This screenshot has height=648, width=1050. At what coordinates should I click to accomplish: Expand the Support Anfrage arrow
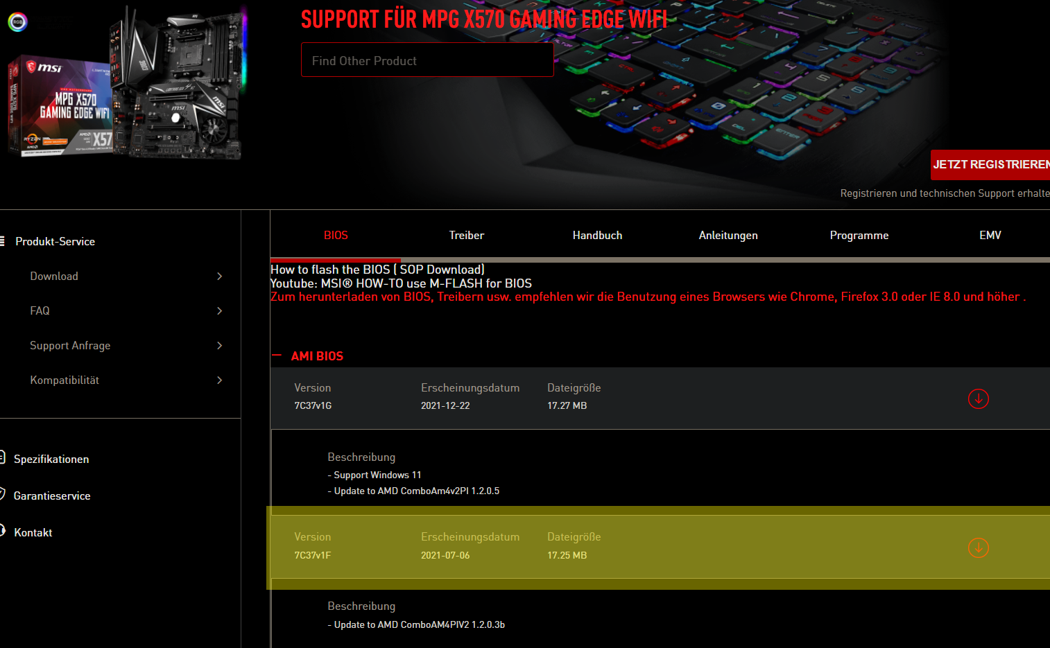[x=219, y=345]
